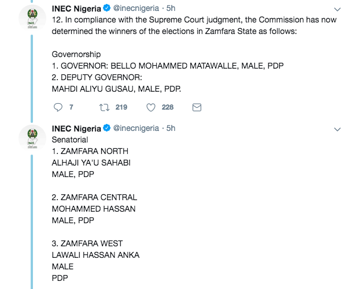The width and height of the screenshot is (362, 289).
Task: Open the 5h timestamp of the Senatorial tweet
Action: (171, 128)
